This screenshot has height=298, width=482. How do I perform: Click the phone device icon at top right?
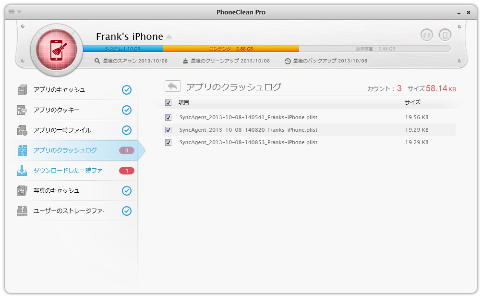point(445,35)
